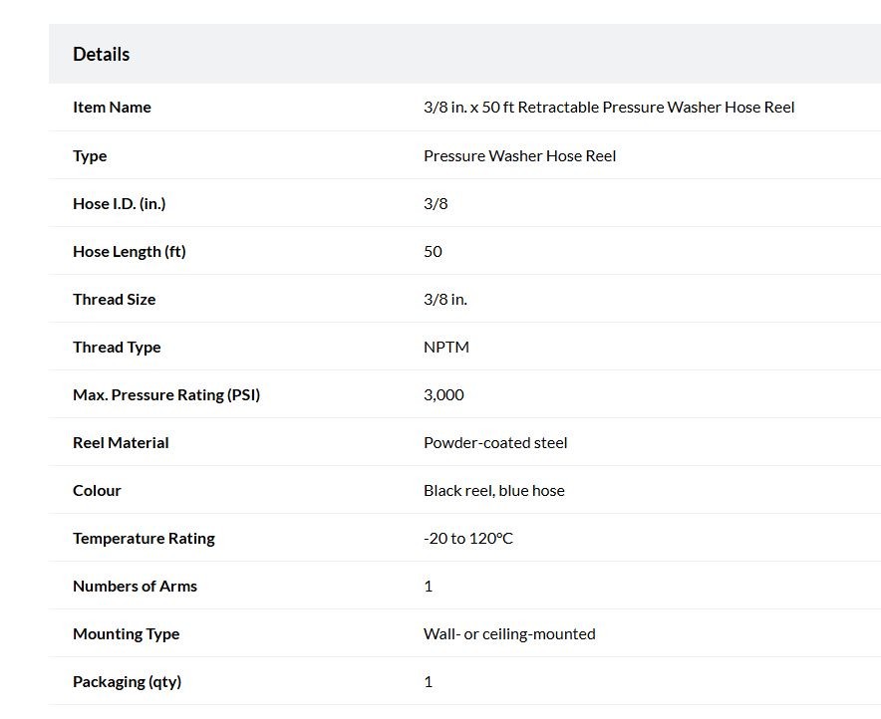Select the Item Name label

coord(112,108)
